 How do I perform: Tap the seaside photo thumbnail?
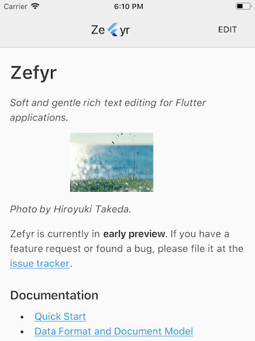(112, 162)
